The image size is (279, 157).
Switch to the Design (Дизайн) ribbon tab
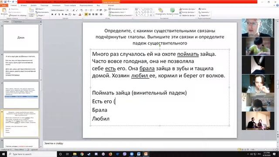coord(34,5)
